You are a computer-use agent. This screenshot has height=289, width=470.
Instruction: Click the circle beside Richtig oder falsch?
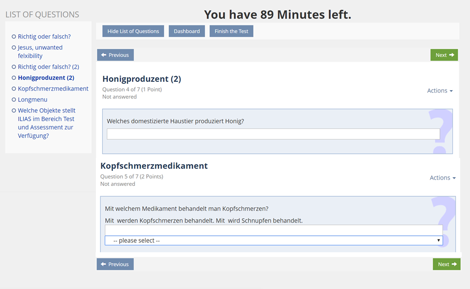(x=14, y=37)
